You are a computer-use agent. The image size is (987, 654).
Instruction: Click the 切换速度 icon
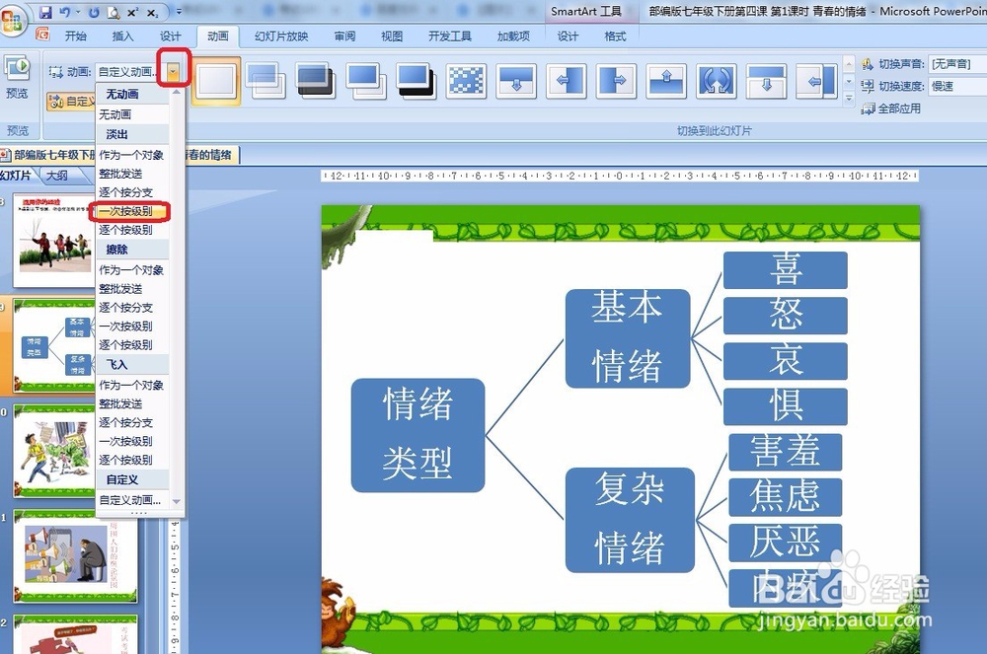click(x=868, y=86)
